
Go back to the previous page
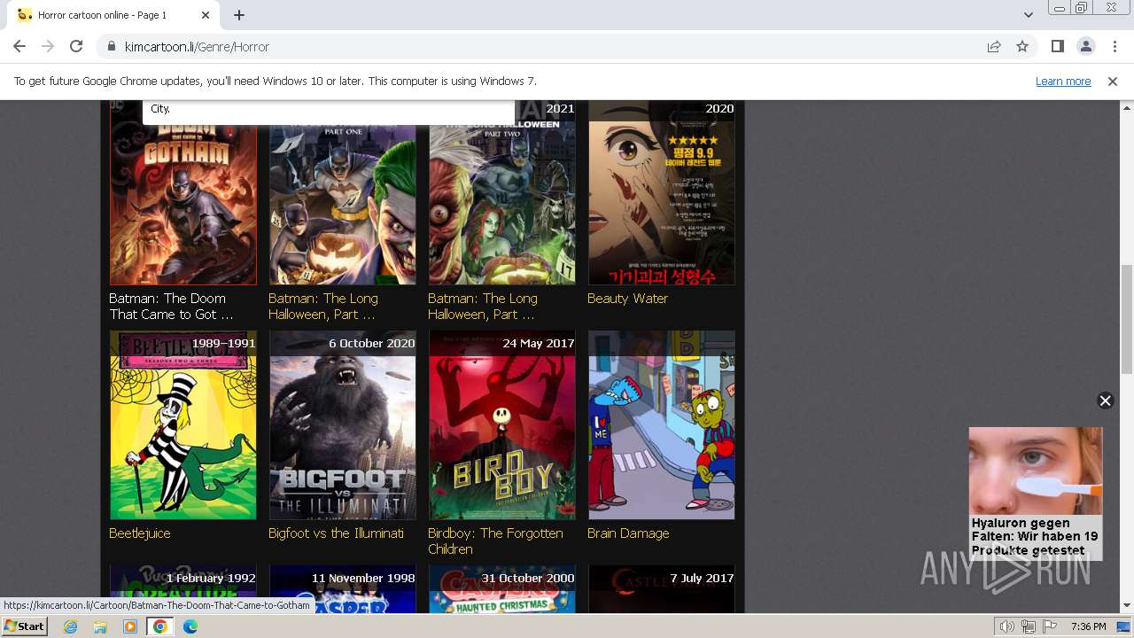19,46
